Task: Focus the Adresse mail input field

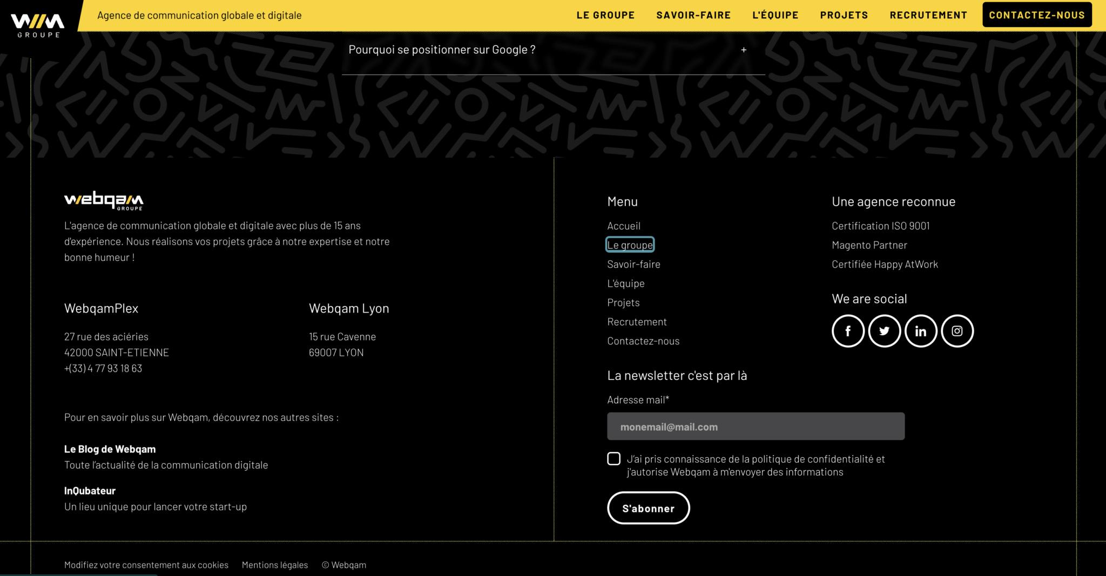Action: click(756, 426)
